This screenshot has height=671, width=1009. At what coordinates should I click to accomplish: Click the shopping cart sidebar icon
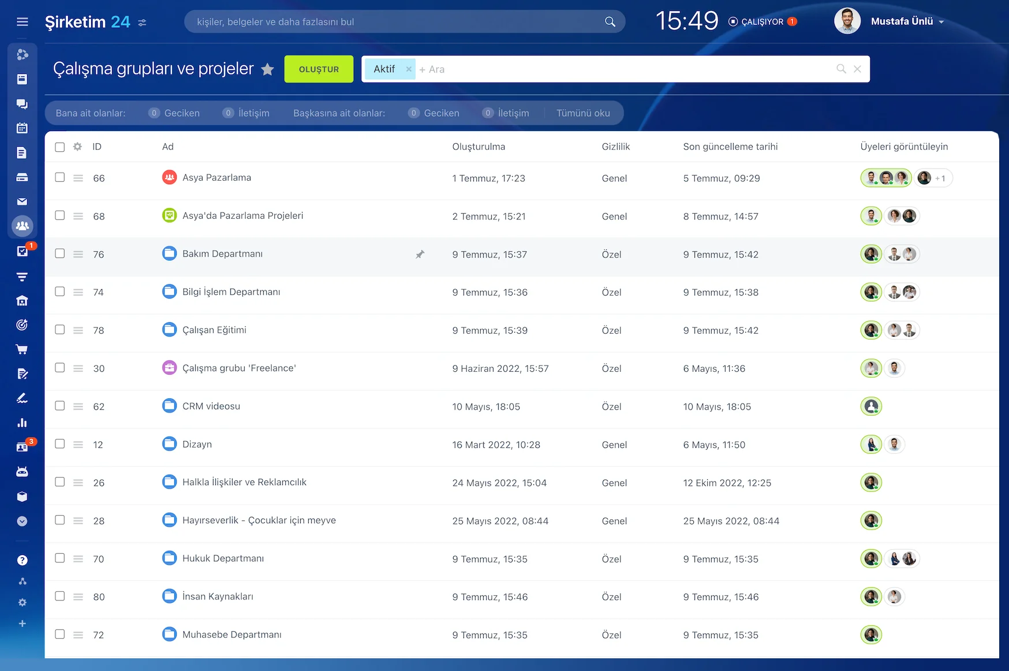coord(22,349)
